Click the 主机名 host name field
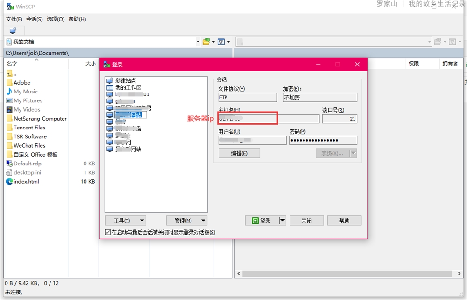 (x=269, y=119)
